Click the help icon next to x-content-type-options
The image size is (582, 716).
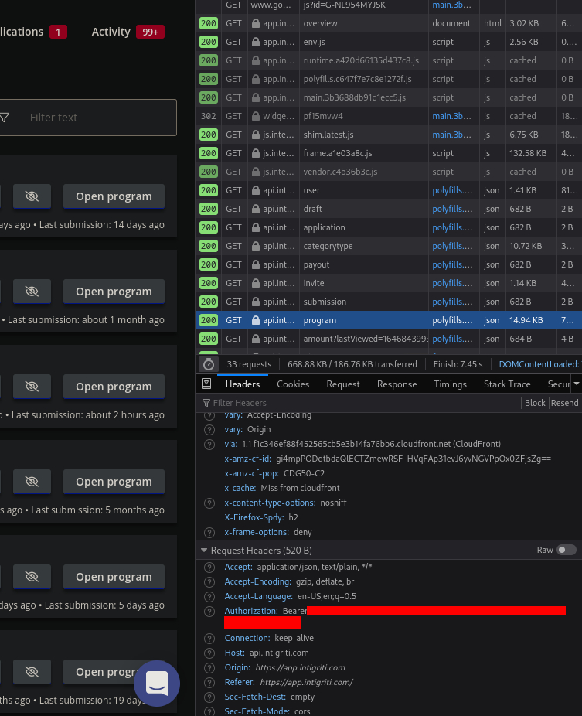pyautogui.click(x=209, y=503)
